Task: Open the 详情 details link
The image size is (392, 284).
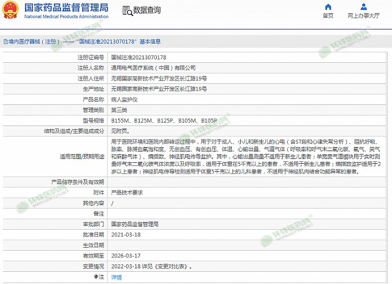Action: tap(117, 277)
